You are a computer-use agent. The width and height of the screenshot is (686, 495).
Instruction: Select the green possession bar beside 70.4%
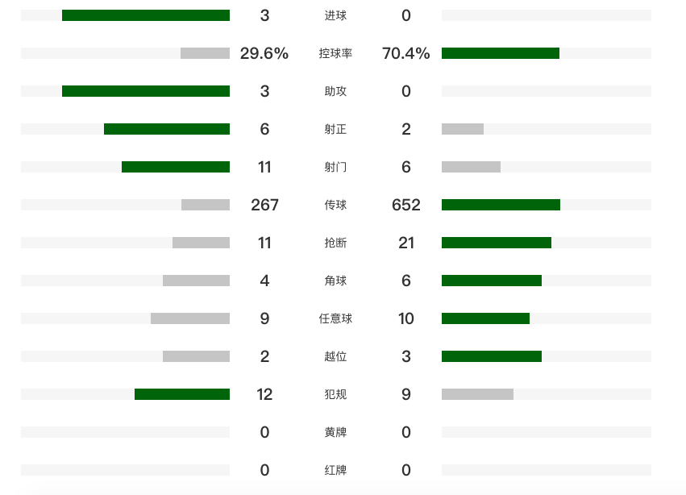[501, 53]
